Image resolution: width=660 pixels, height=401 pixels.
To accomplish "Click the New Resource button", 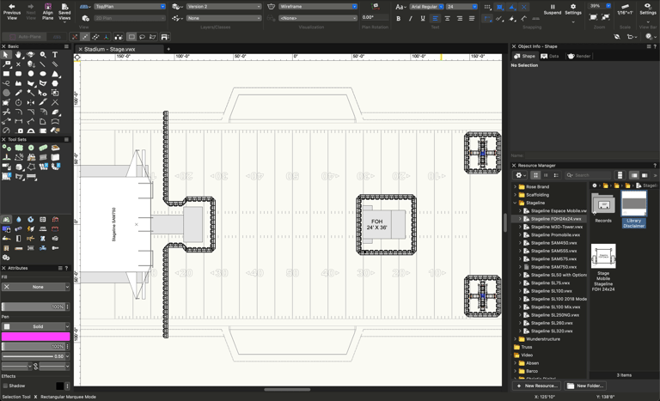I will pos(536,386).
